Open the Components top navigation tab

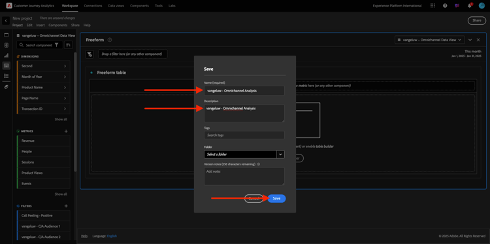[x=139, y=6]
